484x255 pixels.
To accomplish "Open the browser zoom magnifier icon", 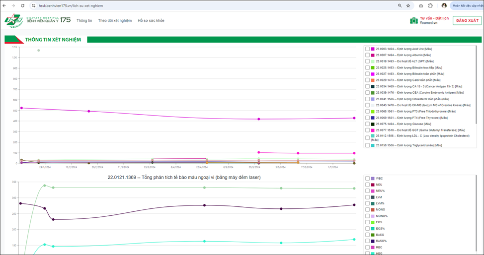I will tap(400, 5).
